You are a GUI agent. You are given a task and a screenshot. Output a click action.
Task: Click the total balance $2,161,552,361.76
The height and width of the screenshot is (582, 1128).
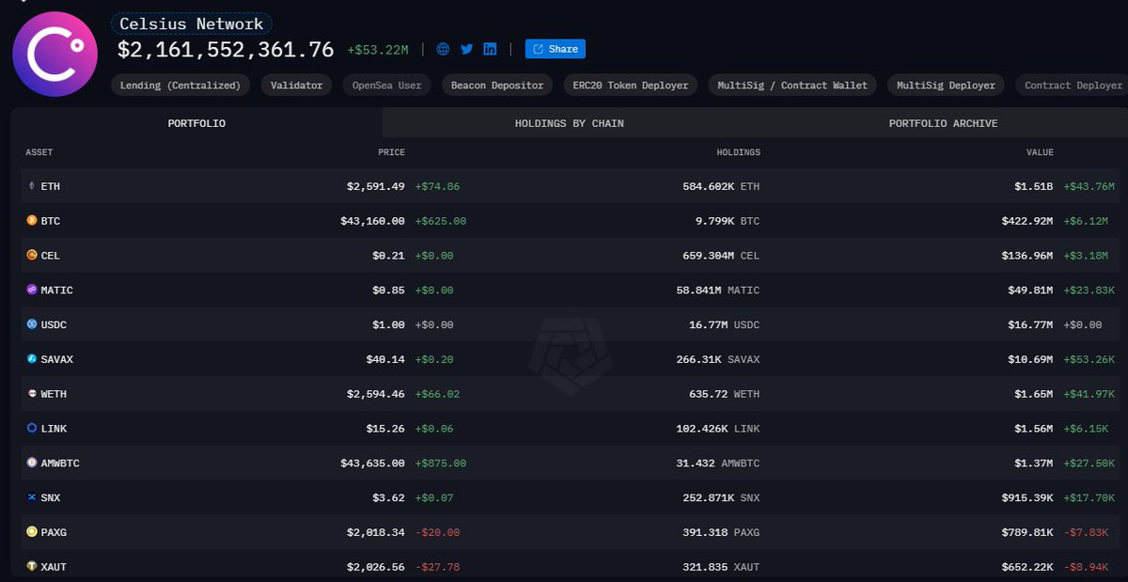[226, 49]
